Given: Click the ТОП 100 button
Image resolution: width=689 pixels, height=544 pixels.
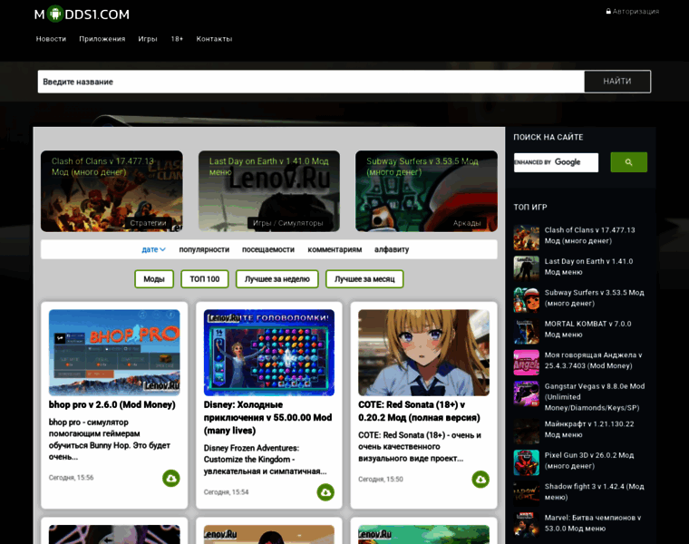Looking at the screenshot, I should tap(204, 279).
